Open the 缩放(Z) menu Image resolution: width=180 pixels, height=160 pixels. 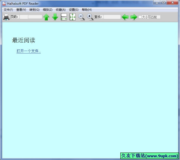pos(47,10)
